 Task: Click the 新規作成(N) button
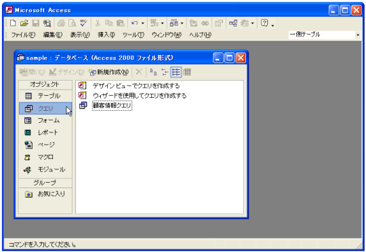108,72
